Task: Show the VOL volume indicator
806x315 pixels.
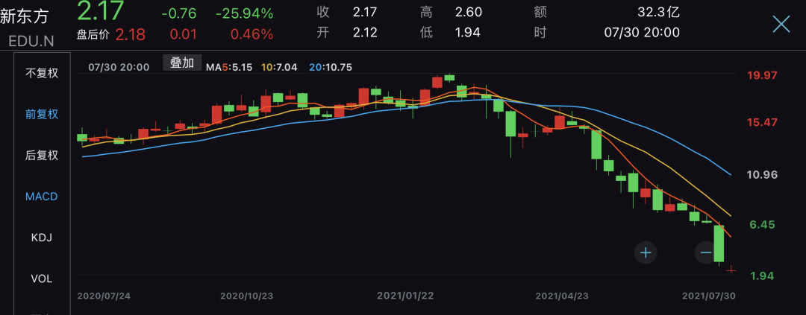Action: click(42, 279)
